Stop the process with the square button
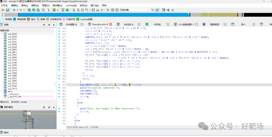This screenshot has height=137, width=272. 117,10
